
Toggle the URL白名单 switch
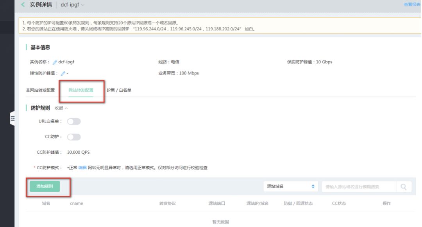coord(74,121)
